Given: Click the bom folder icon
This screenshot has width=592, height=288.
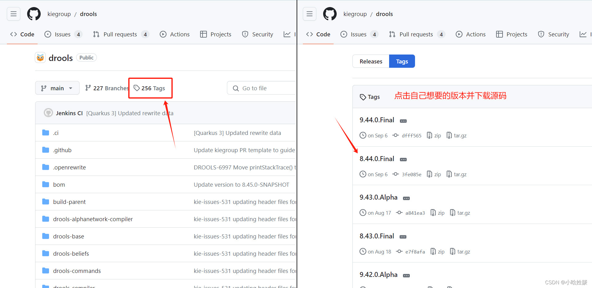Looking at the screenshot, I should (x=46, y=184).
